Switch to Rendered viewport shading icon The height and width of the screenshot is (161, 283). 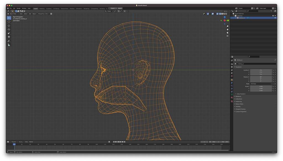pos(226,14)
